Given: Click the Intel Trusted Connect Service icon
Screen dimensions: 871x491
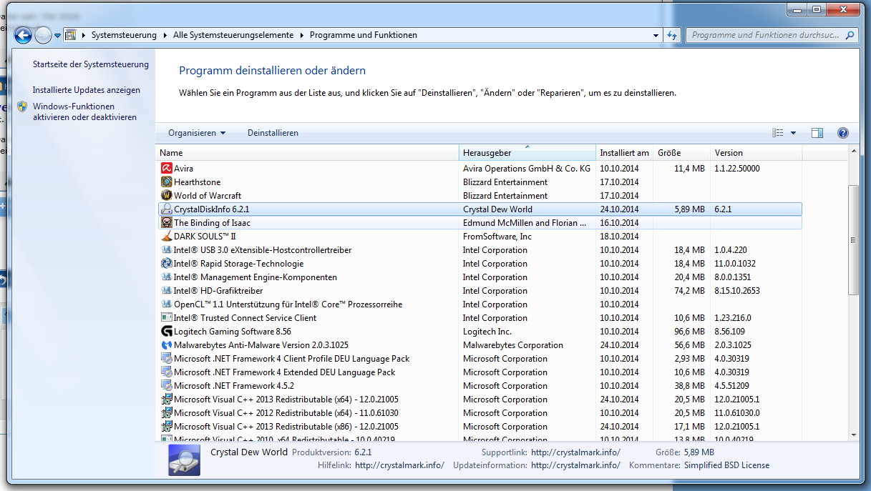Looking at the screenshot, I should [166, 318].
